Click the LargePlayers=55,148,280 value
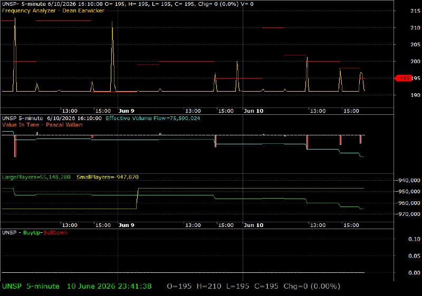The width and height of the screenshot is (422, 296). [x=36, y=177]
